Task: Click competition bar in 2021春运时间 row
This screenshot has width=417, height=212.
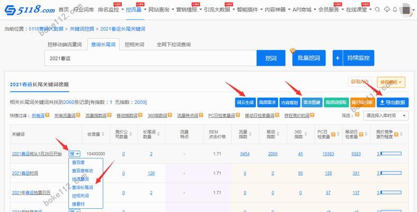Action: tap(391, 173)
